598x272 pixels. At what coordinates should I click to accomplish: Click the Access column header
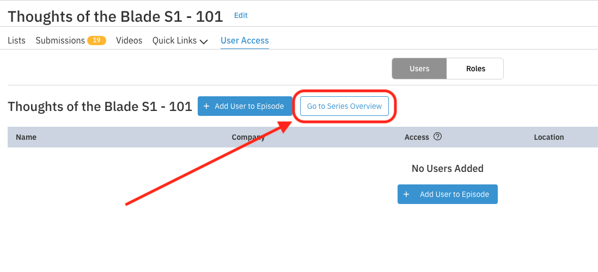coord(417,137)
